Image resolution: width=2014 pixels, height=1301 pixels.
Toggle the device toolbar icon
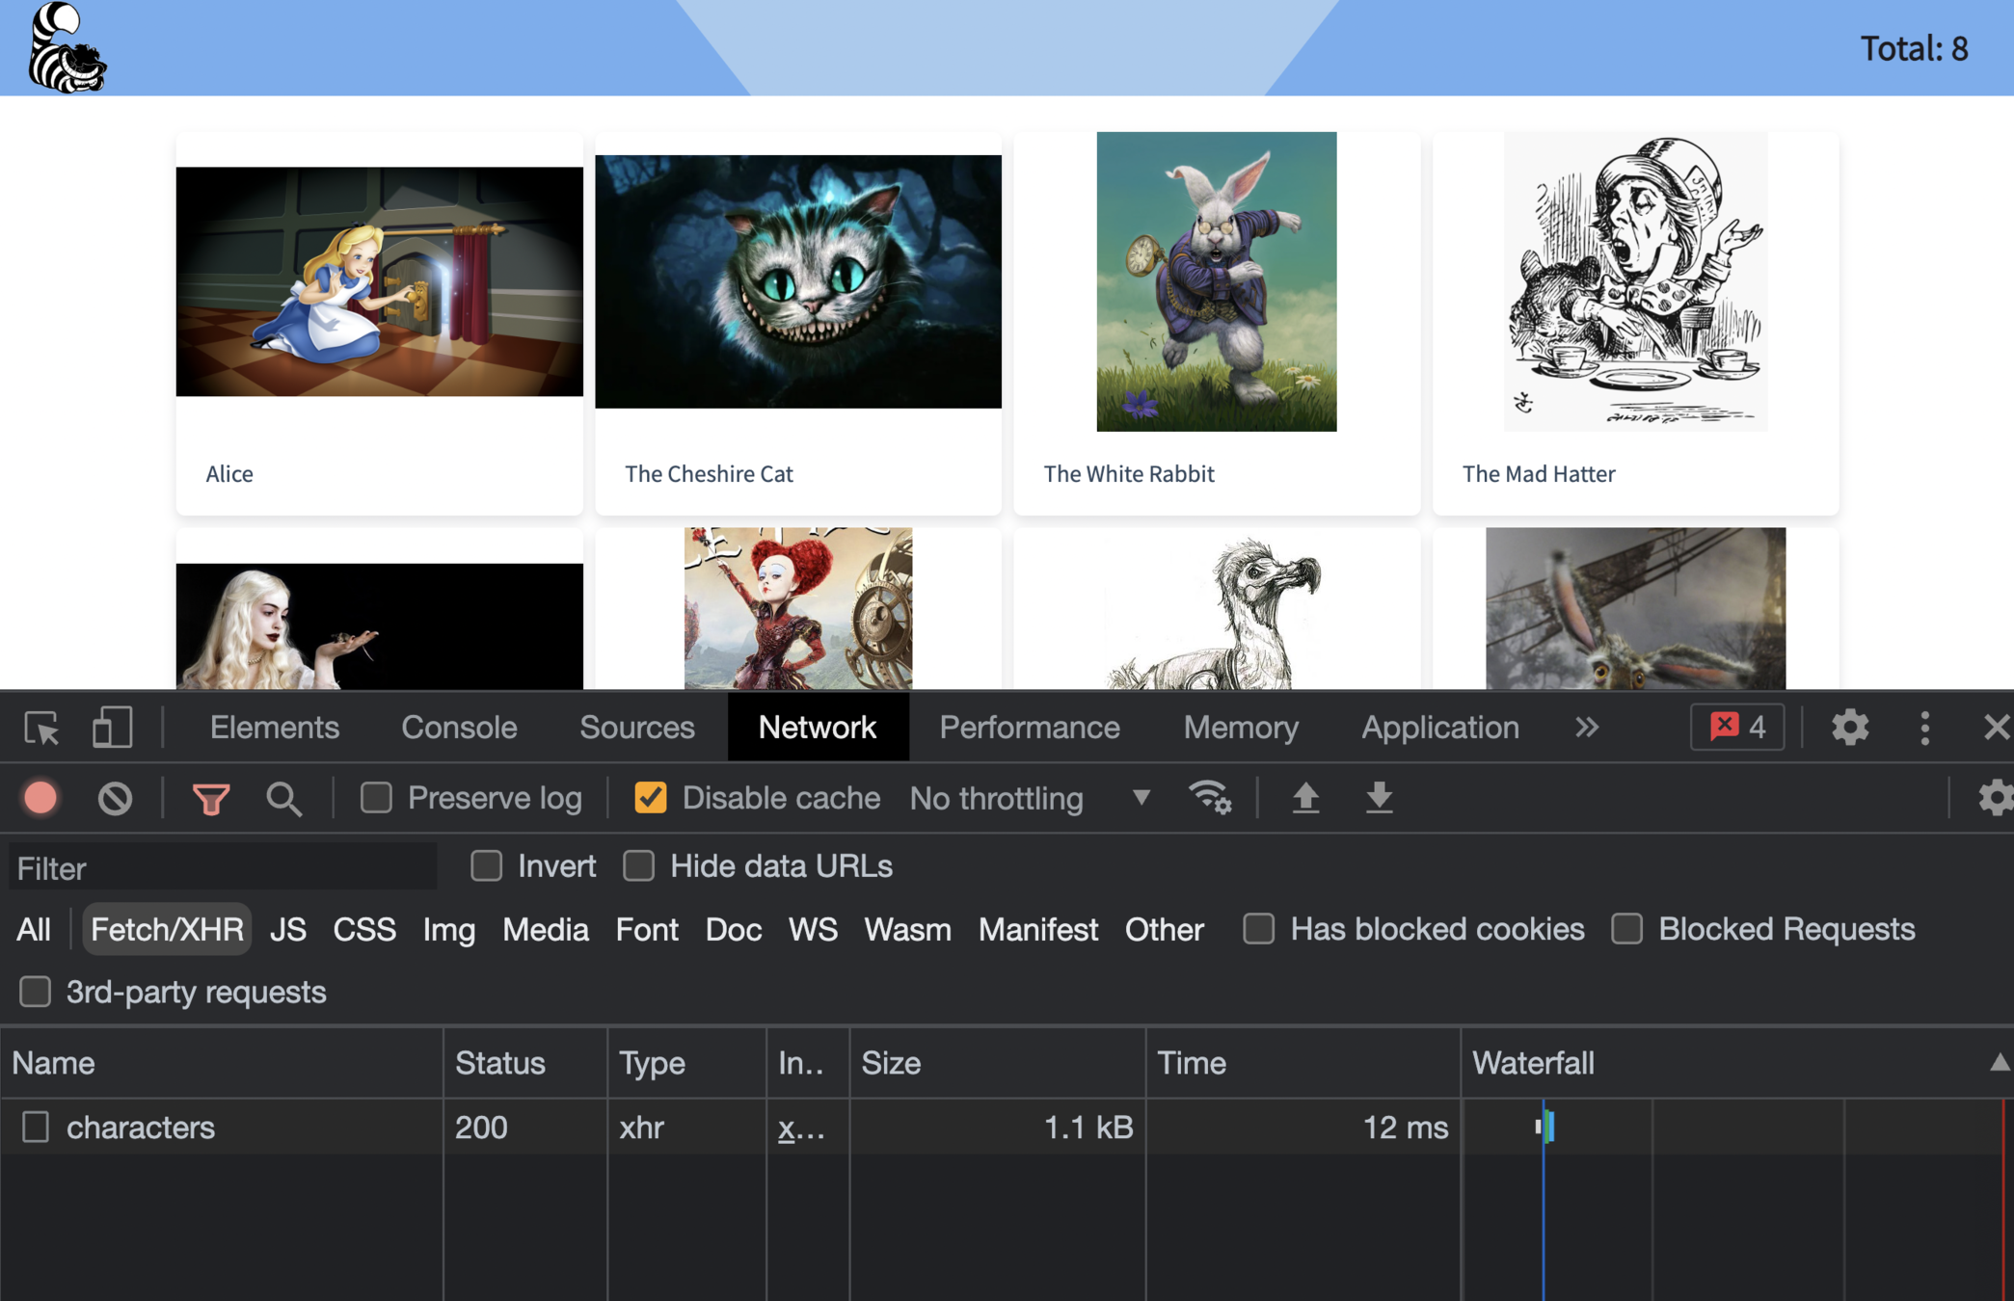112,728
